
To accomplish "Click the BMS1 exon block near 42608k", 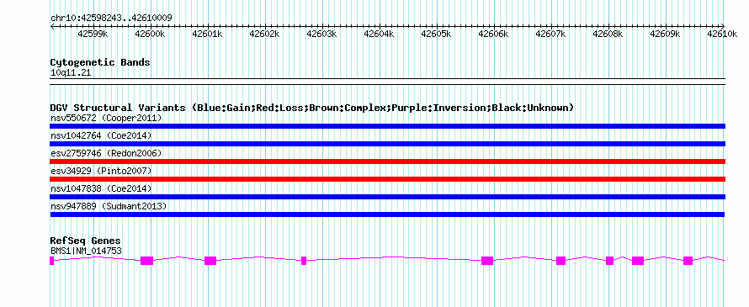I will [609, 261].
